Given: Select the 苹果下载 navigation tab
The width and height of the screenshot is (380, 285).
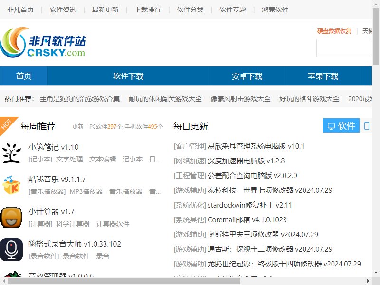Looking at the screenshot, I should click(323, 76).
